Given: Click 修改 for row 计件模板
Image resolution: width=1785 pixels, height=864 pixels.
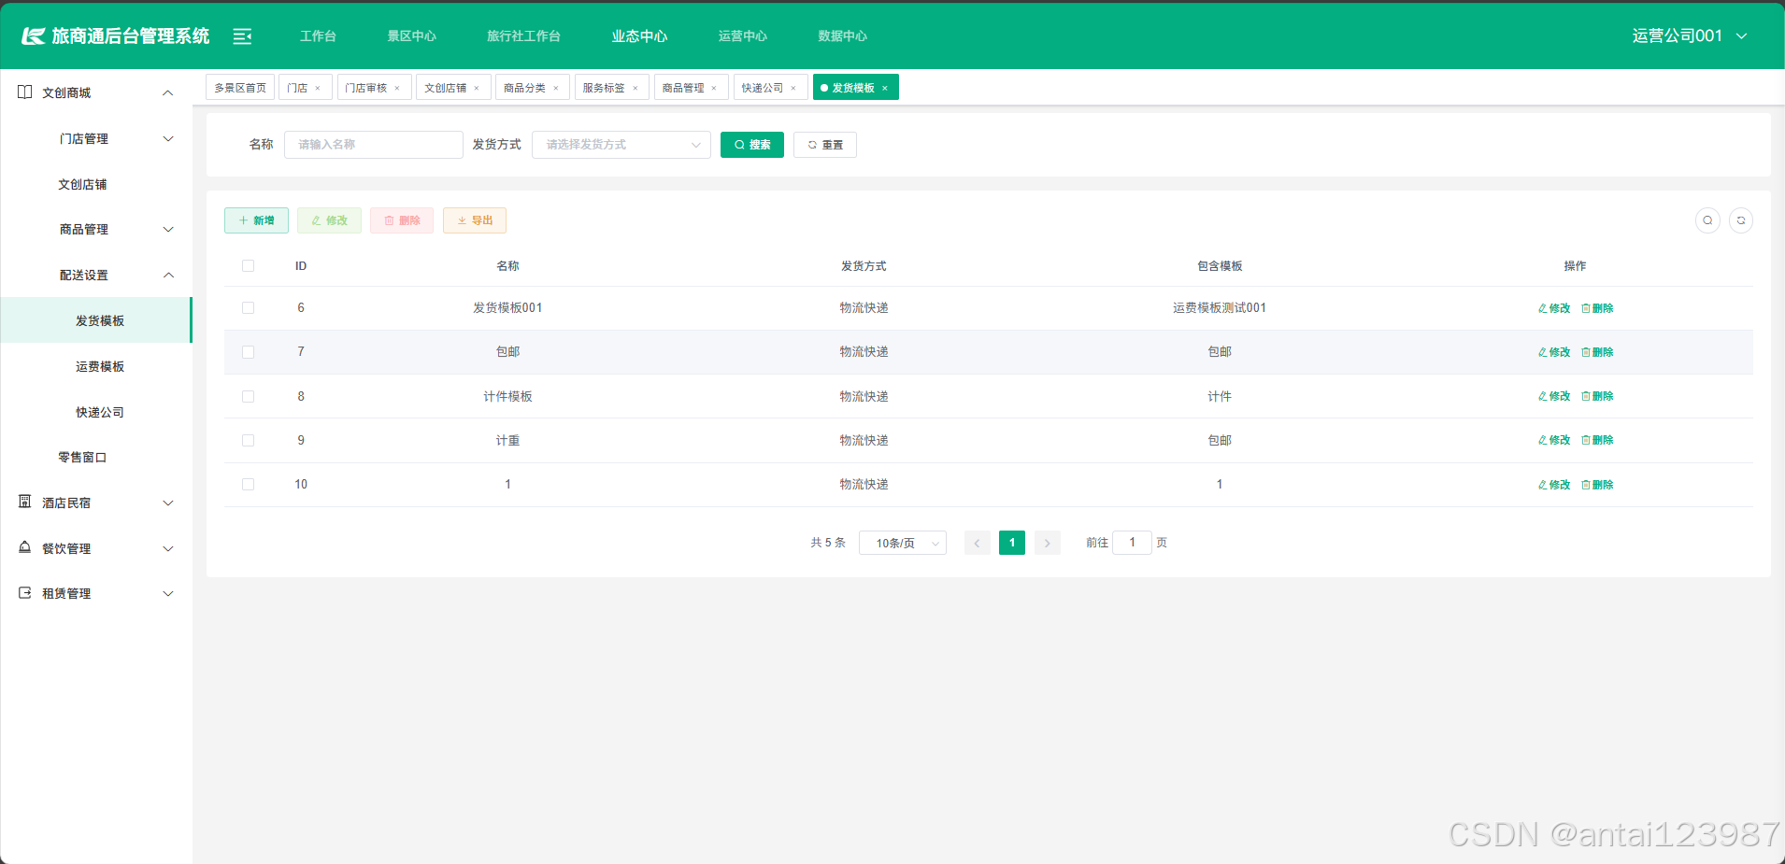Looking at the screenshot, I should click(1554, 396).
